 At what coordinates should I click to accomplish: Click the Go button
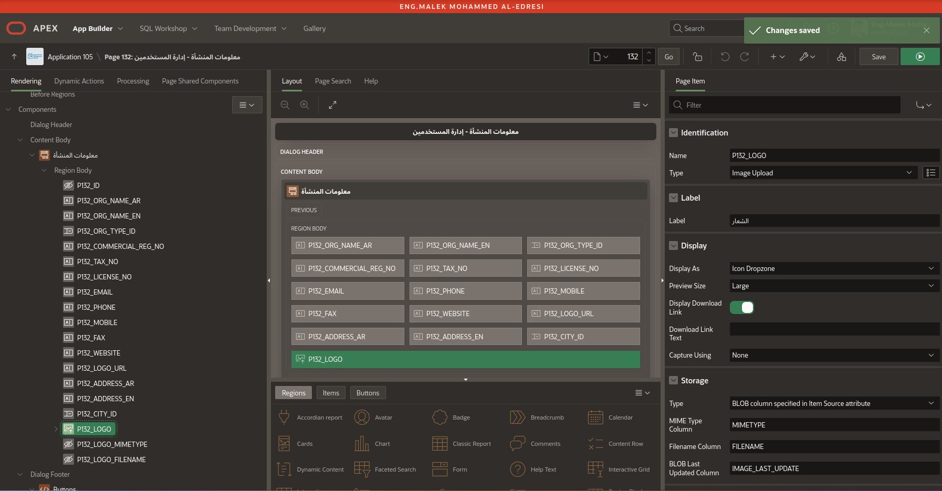tap(668, 57)
